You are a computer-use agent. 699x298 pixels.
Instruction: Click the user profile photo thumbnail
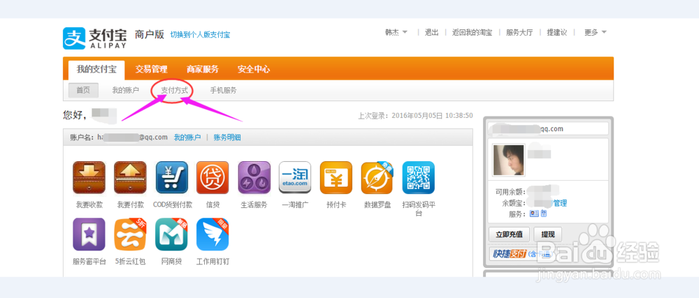point(509,160)
